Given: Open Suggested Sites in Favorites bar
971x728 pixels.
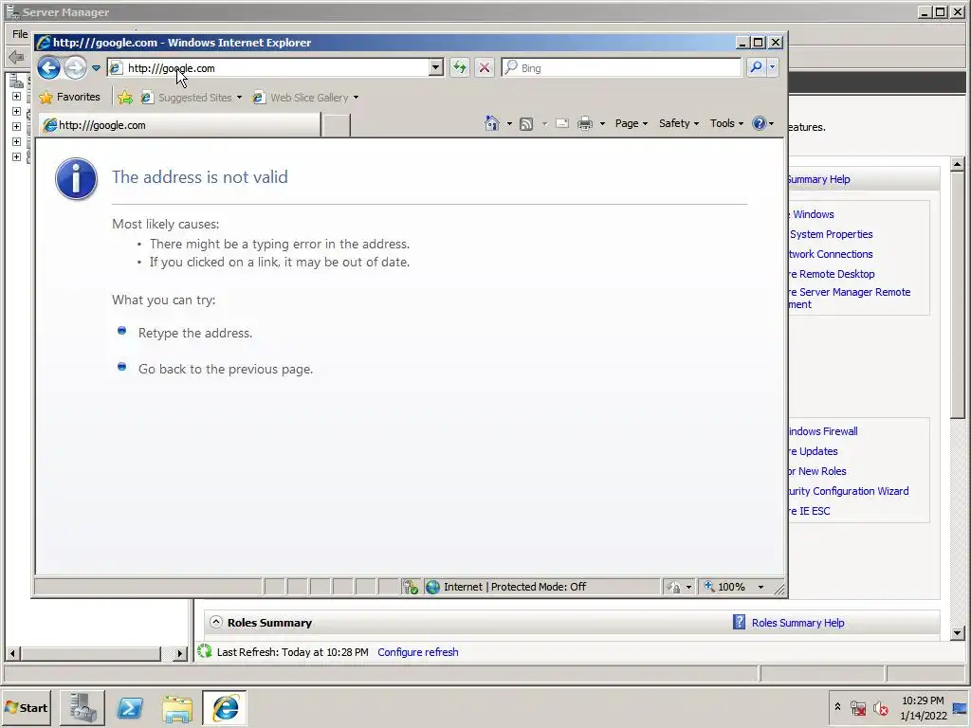Looking at the screenshot, I should coord(192,98).
